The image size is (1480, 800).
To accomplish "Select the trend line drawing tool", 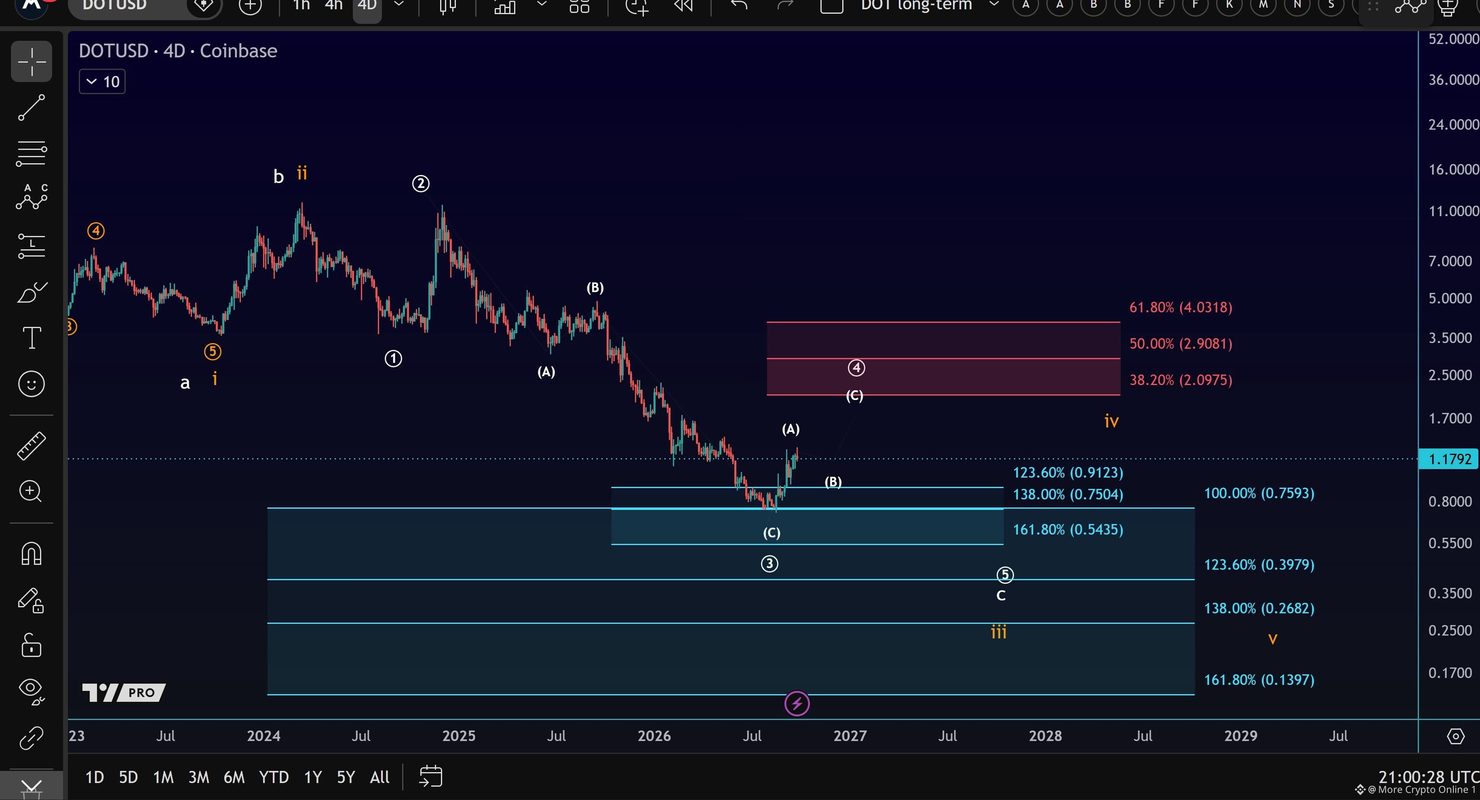I will tap(31, 107).
